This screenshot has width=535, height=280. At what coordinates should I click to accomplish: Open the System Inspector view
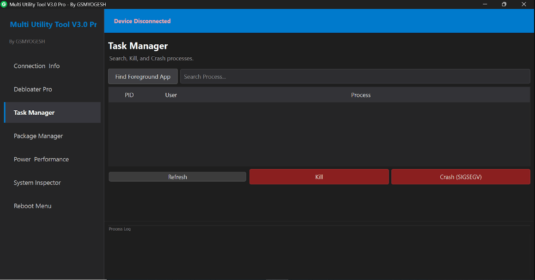[37, 182]
